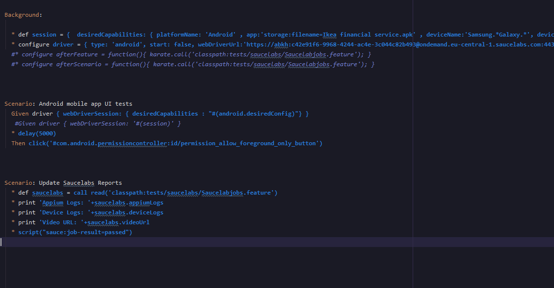Click the underlined saucelabs variable after def

47,192
